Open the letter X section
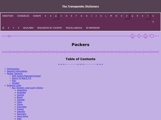161x120 pixels. click(x=9, y=28)
